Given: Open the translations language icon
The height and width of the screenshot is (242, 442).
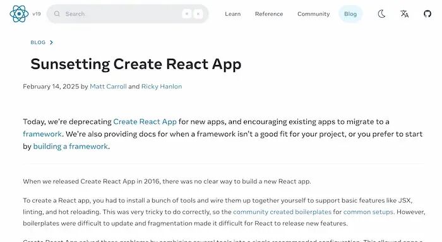Looking at the screenshot, I should coord(405,14).
